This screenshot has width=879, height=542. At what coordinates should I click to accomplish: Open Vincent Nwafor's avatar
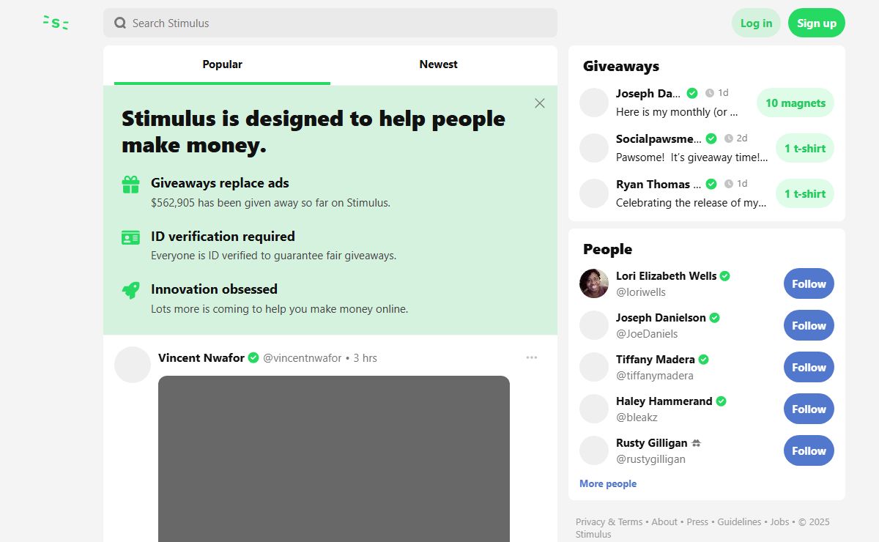(133, 365)
